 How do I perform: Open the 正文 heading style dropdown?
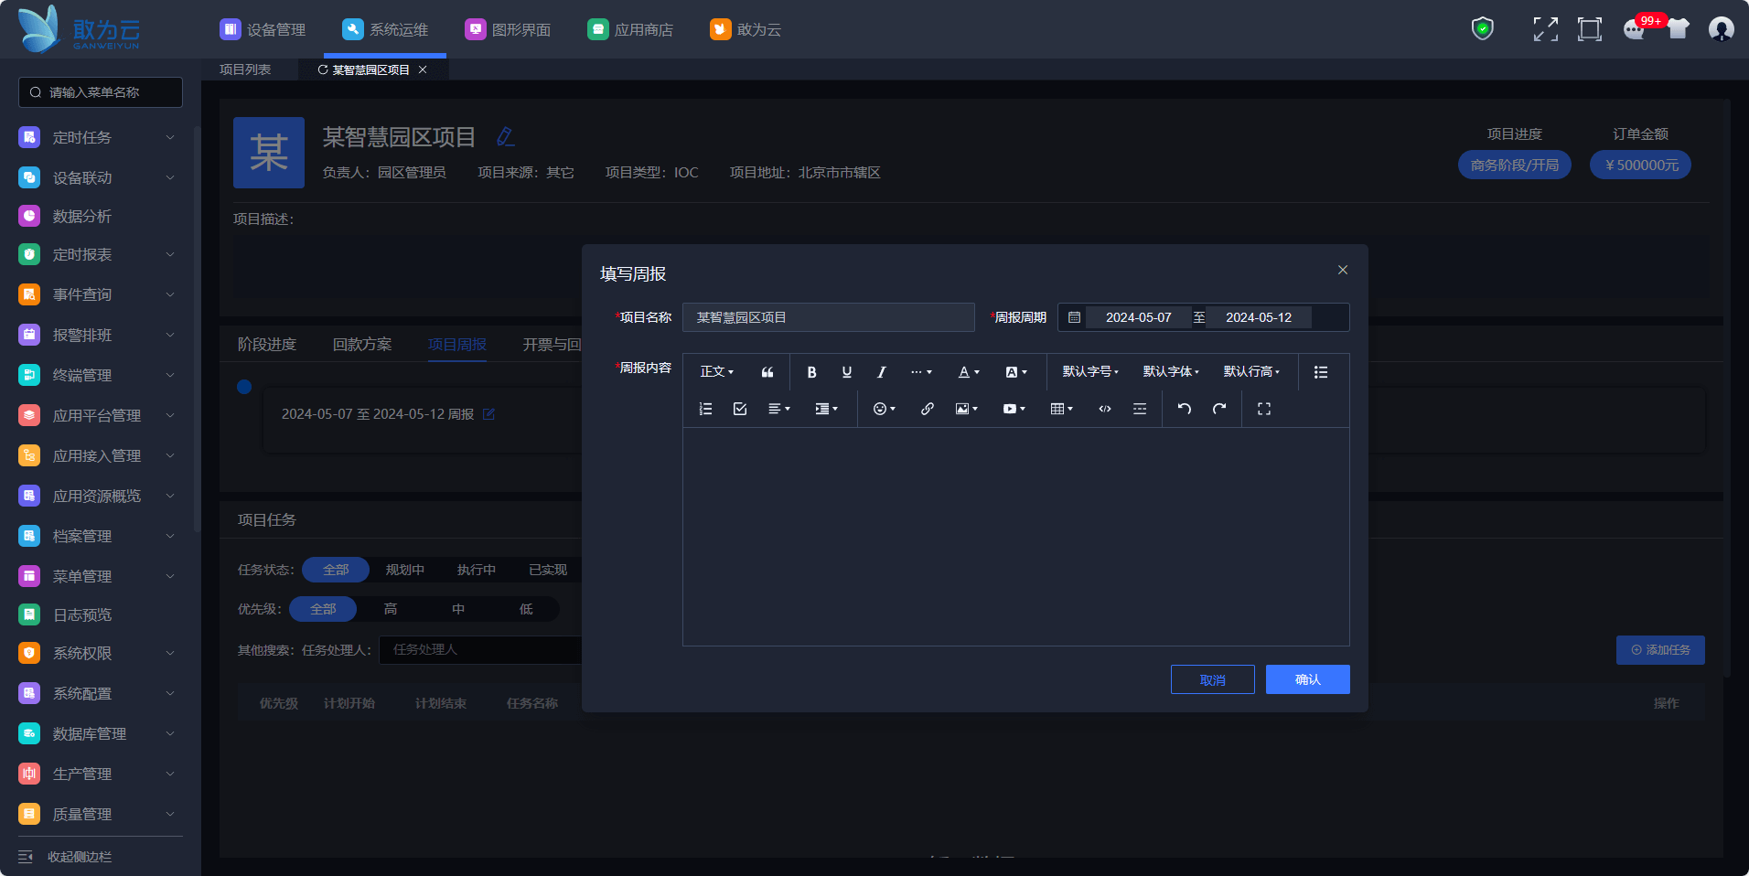coord(716,372)
